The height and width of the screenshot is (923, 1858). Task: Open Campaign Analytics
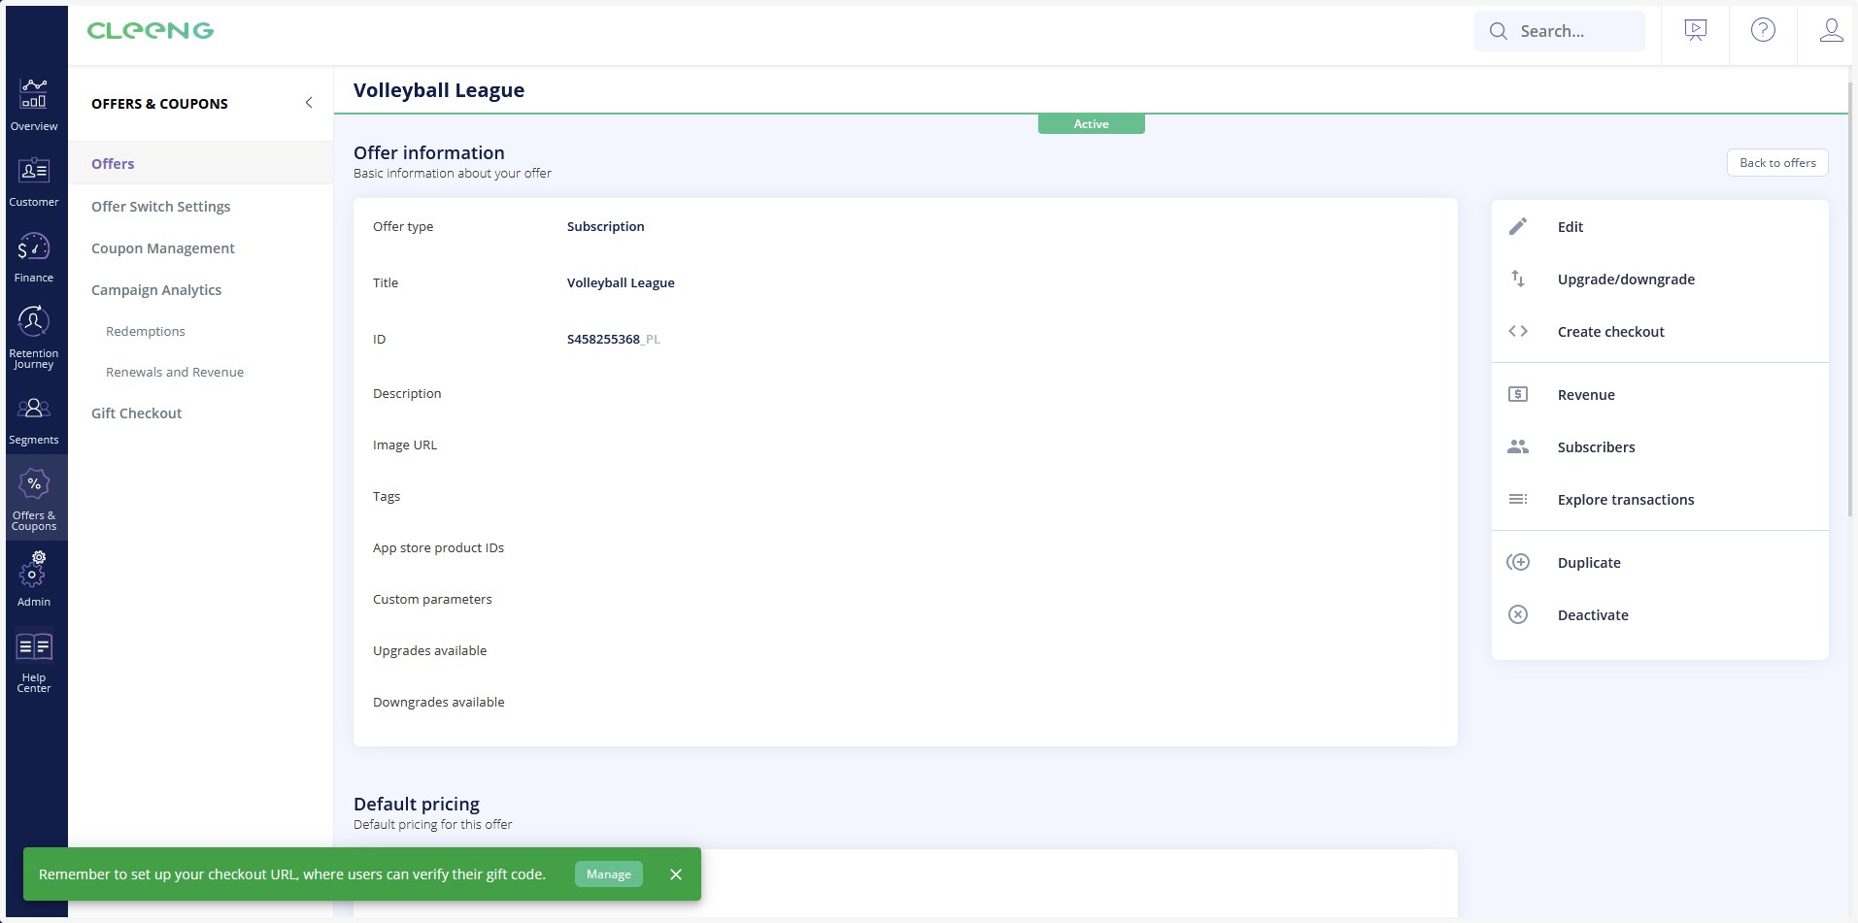click(x=156, y=290)
